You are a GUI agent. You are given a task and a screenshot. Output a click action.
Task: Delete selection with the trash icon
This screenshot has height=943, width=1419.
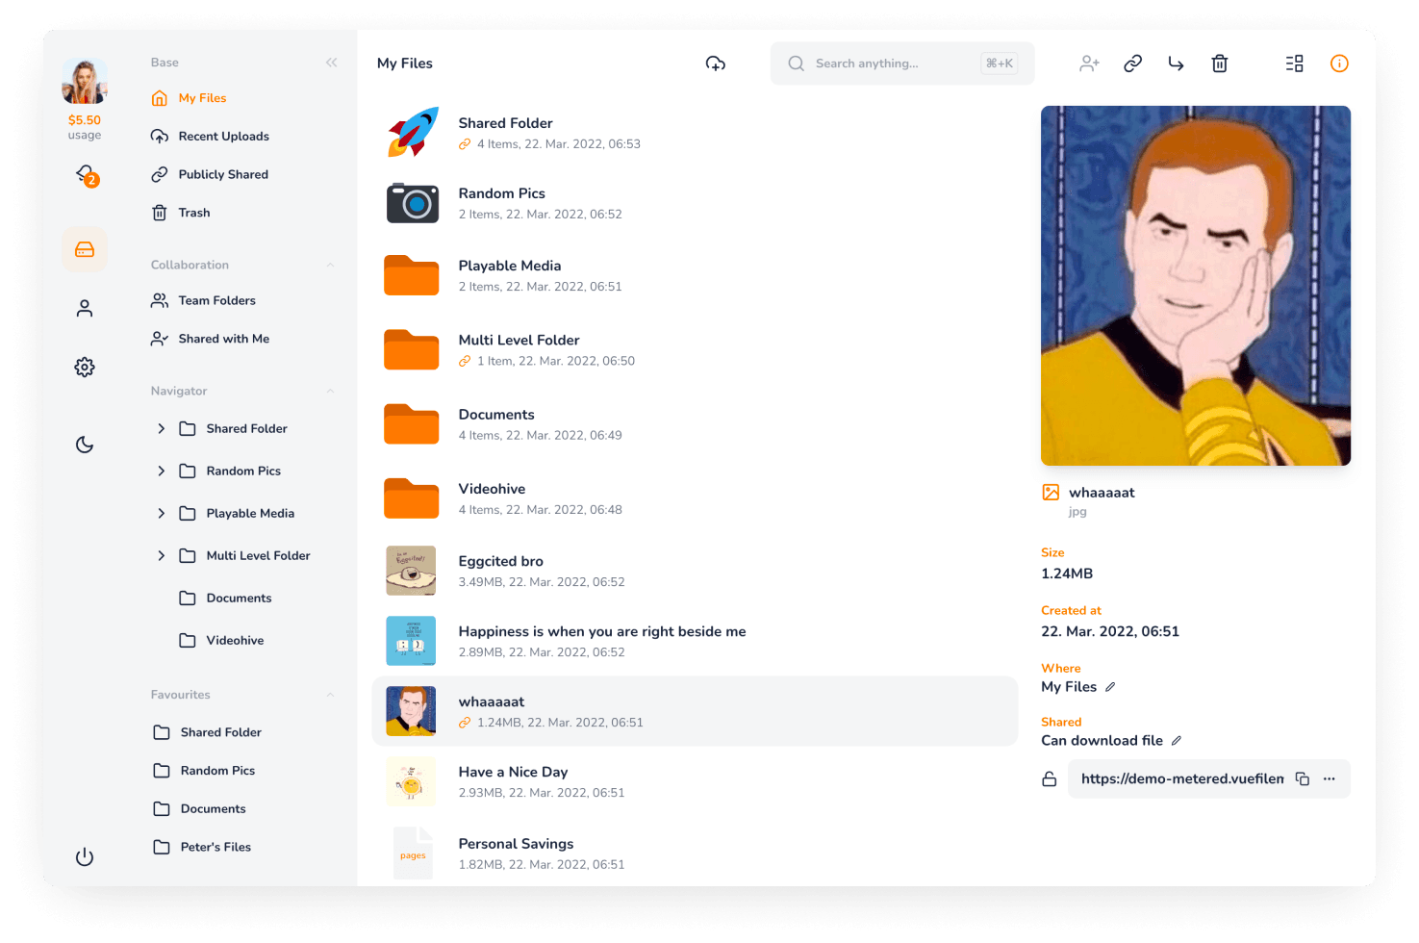click(x=1219, y=64)
